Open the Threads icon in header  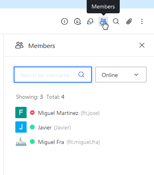[x=77, y=21]
